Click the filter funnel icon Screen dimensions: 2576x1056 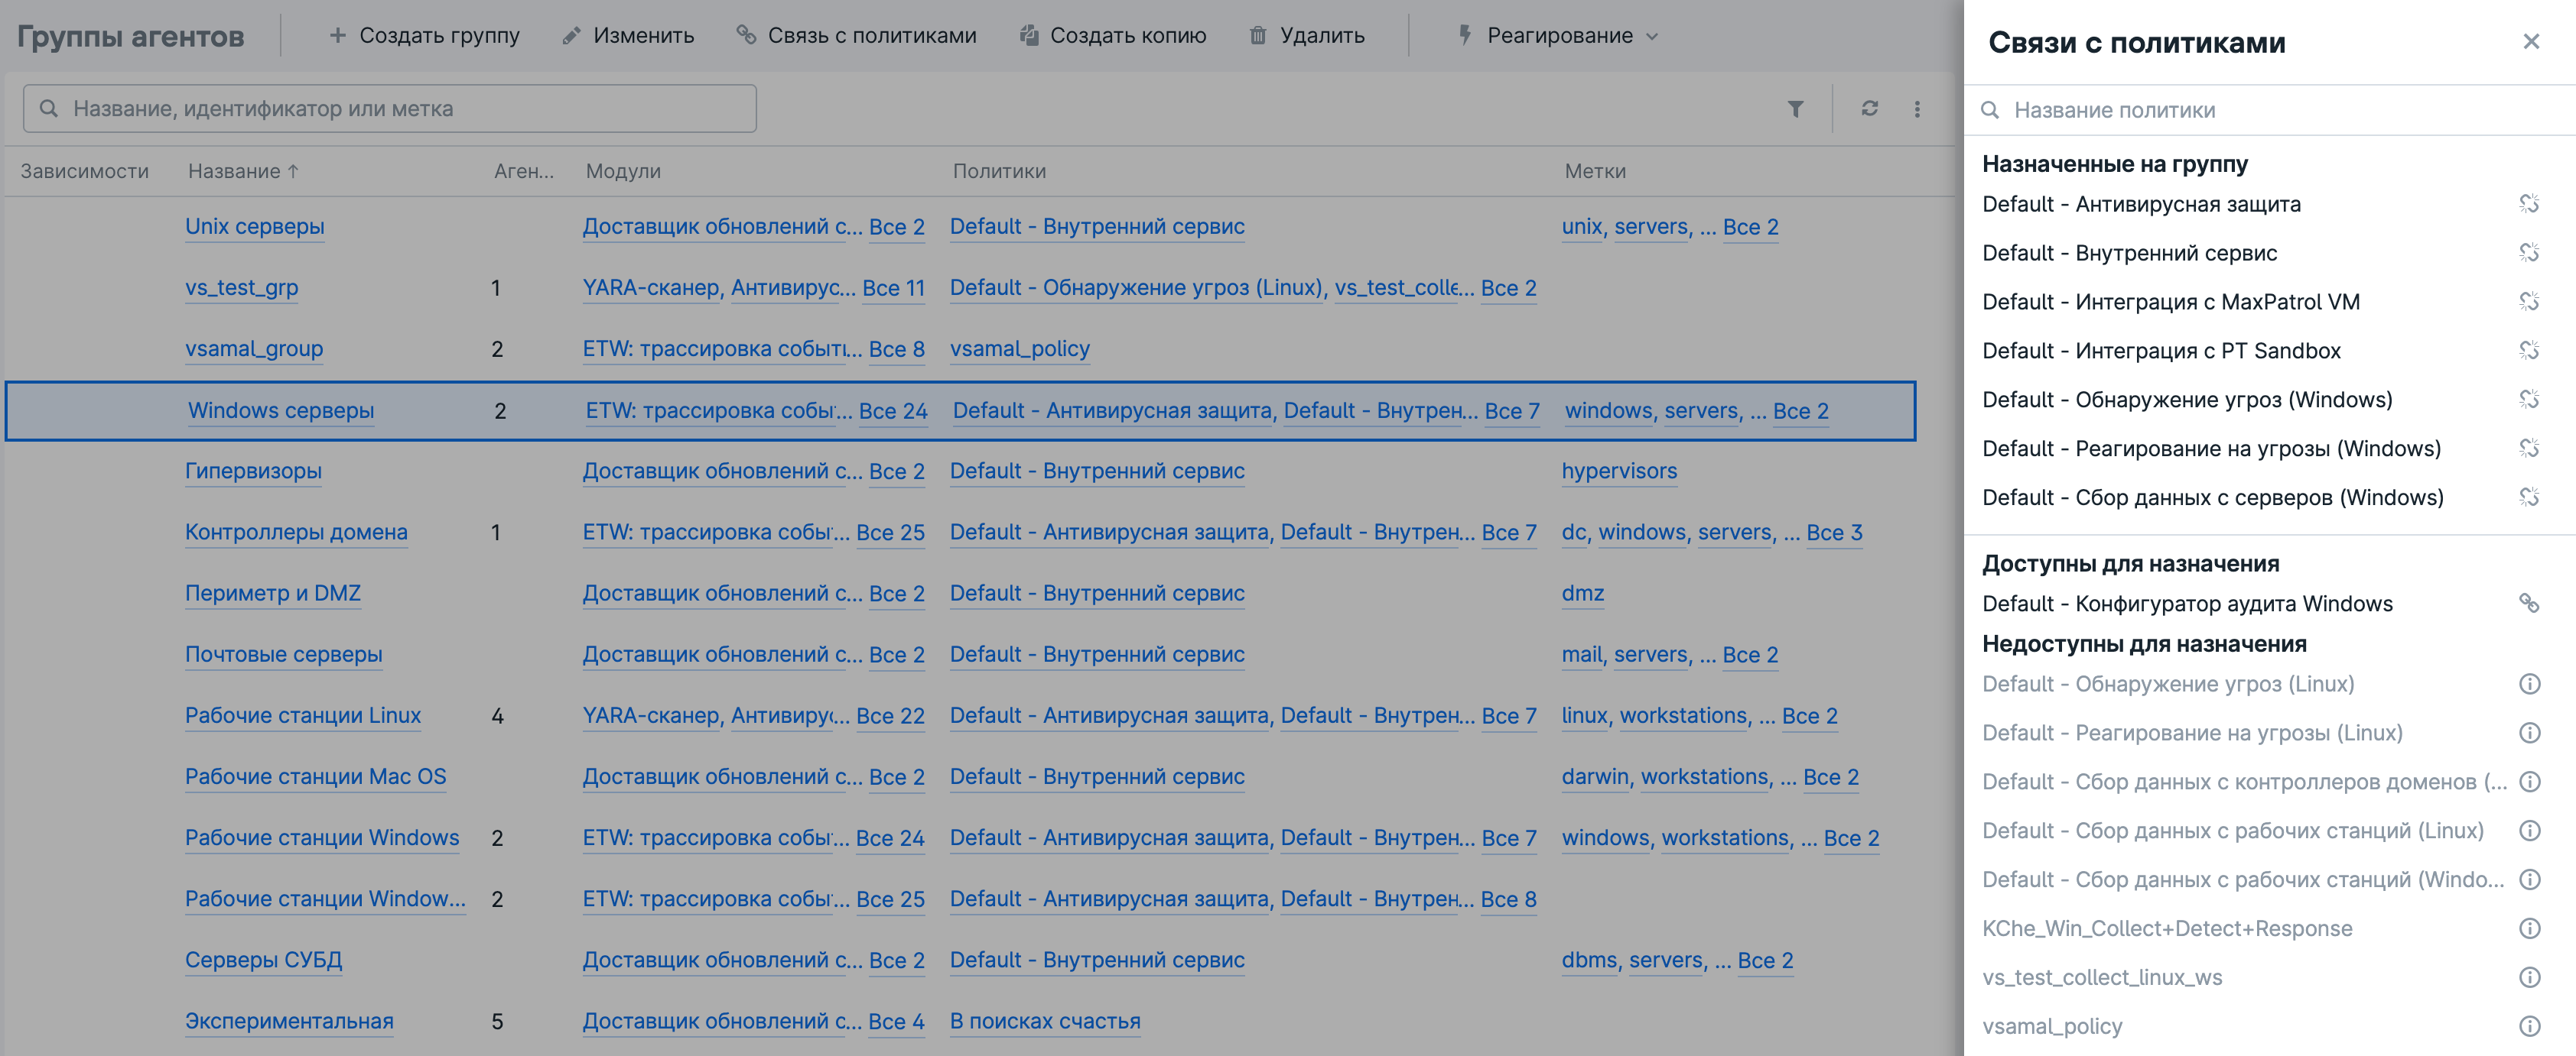tap(1795, 109)
